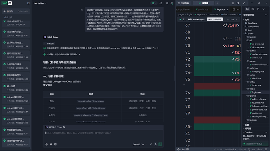Click undo arrow beside the user prompt
Screen dimensions: 270x151
[82, 10]
